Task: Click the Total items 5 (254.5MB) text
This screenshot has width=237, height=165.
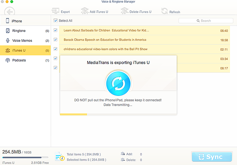Action: (84, 154)
